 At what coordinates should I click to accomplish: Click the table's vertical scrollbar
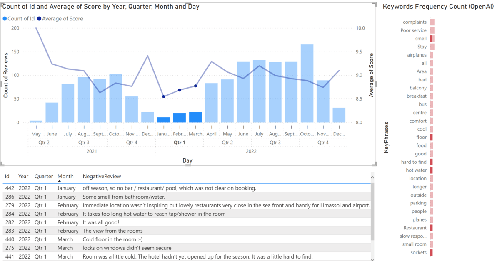pos(373,212)
